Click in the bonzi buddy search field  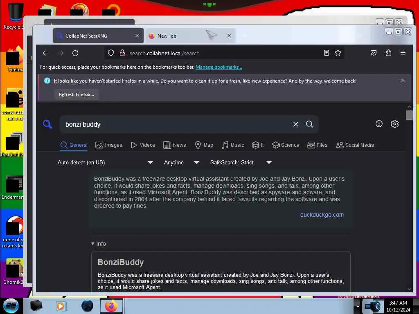click(176, 124)
